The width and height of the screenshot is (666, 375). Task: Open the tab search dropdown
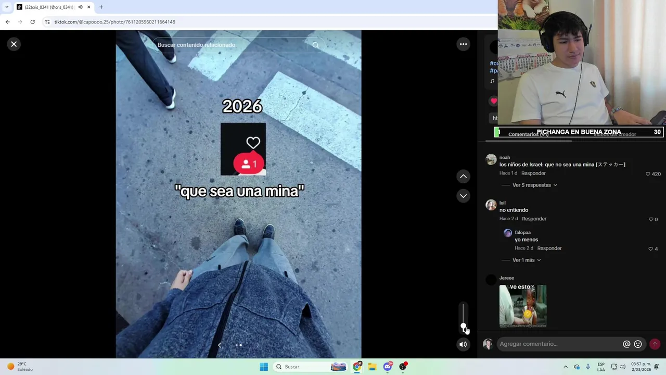pos(7,7)
